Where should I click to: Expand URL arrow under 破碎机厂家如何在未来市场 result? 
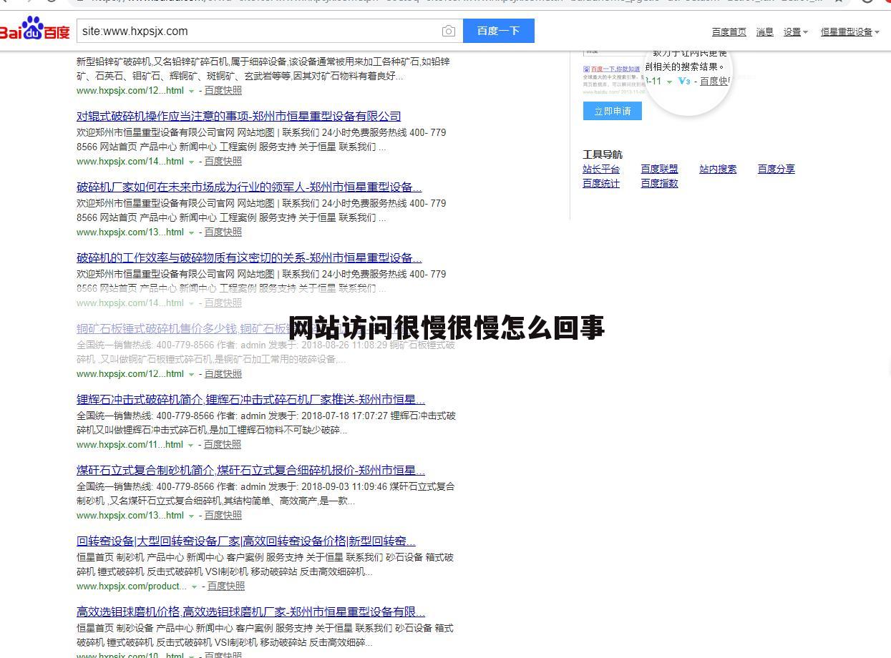tap(191, 233)
